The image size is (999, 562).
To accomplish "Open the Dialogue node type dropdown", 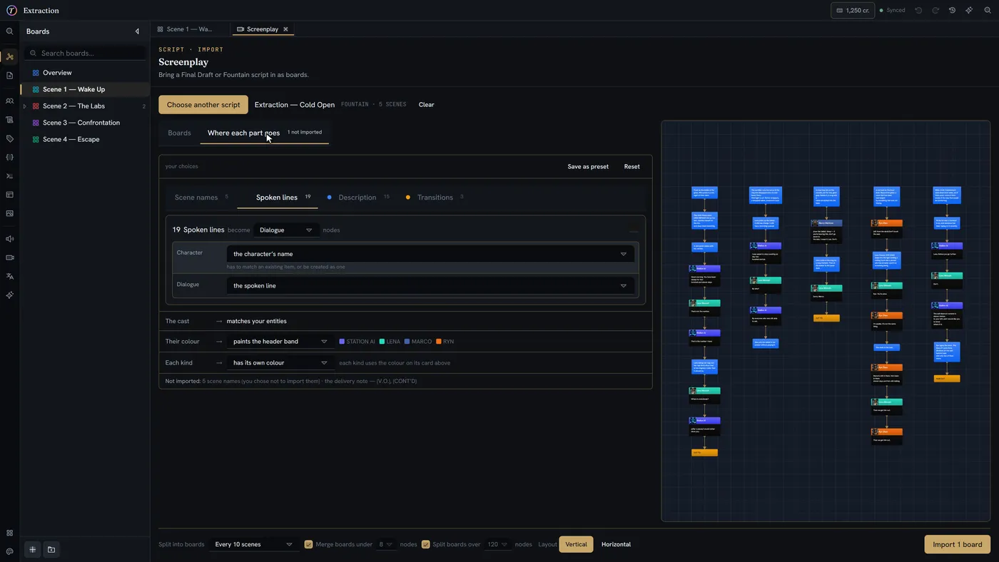I will pos(286,230).
